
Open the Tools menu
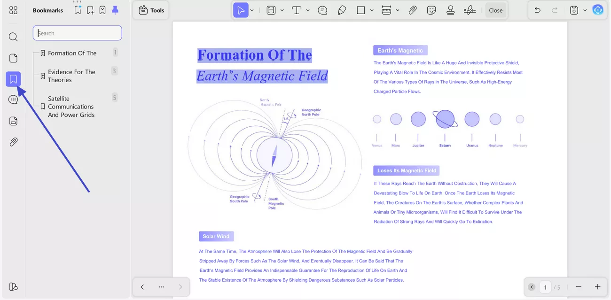tap(151, 10)
